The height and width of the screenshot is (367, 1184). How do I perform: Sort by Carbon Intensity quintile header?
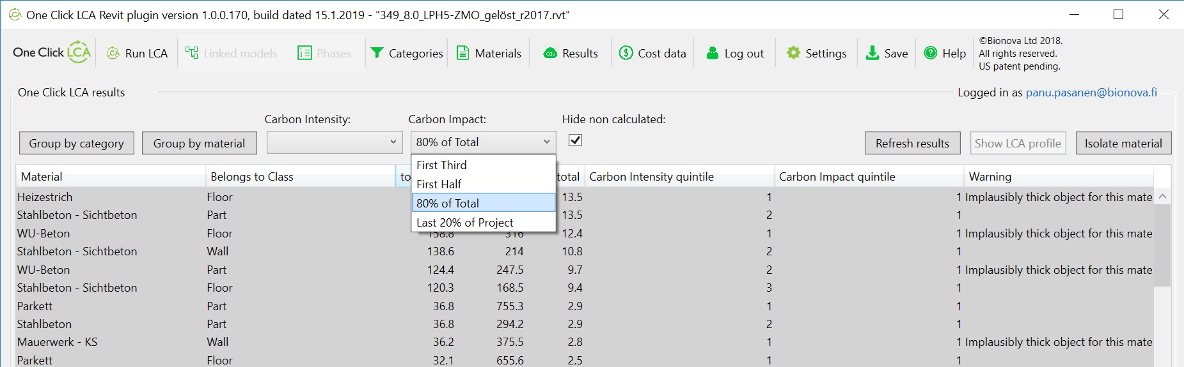click(679, 176)
